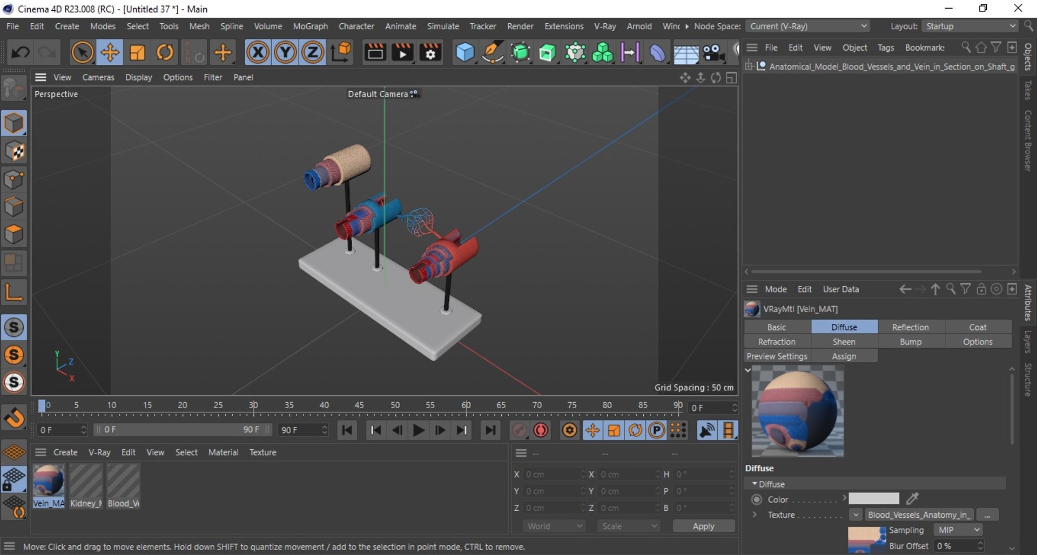The image size is (1037, 555).
Task: Select the Kidney material thumbnail
Action: tap(86, 482)
